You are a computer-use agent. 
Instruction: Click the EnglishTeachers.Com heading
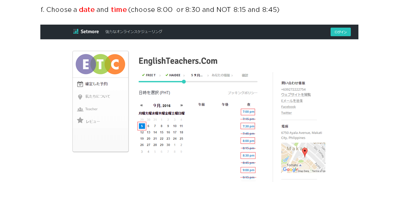tap(178, 61)
